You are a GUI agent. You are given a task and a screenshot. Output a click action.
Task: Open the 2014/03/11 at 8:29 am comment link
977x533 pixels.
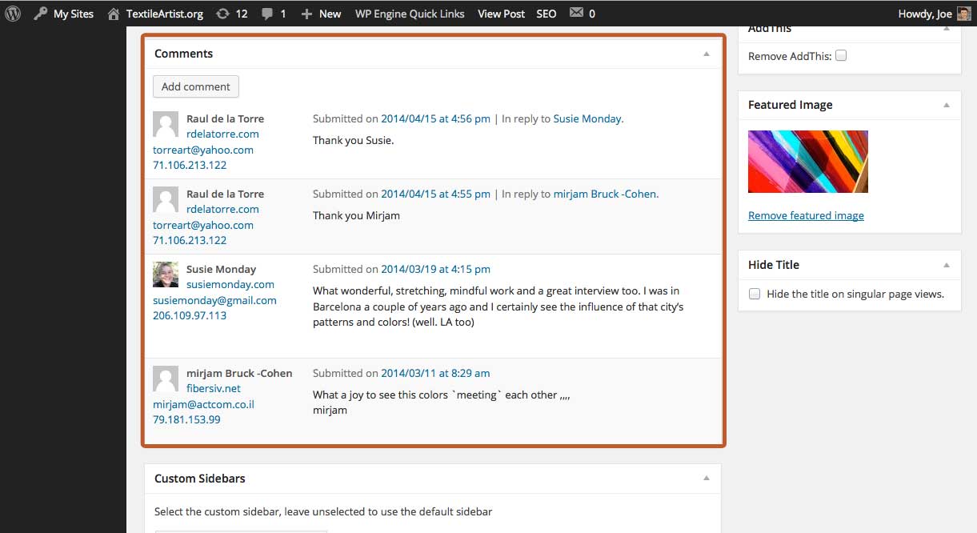(435, 373)
